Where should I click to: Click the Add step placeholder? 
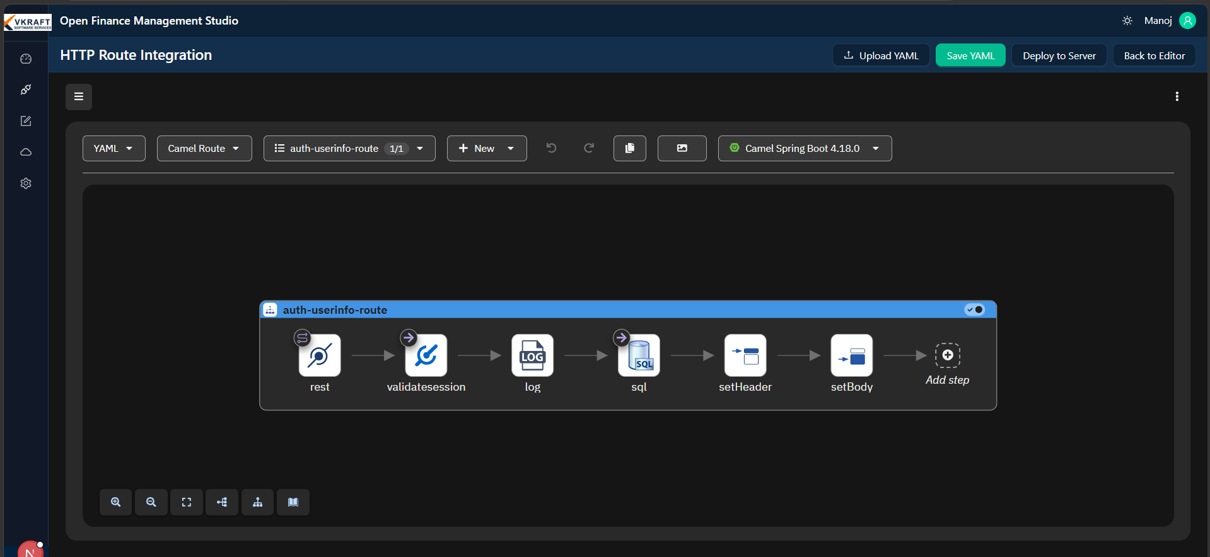[948, 355]
